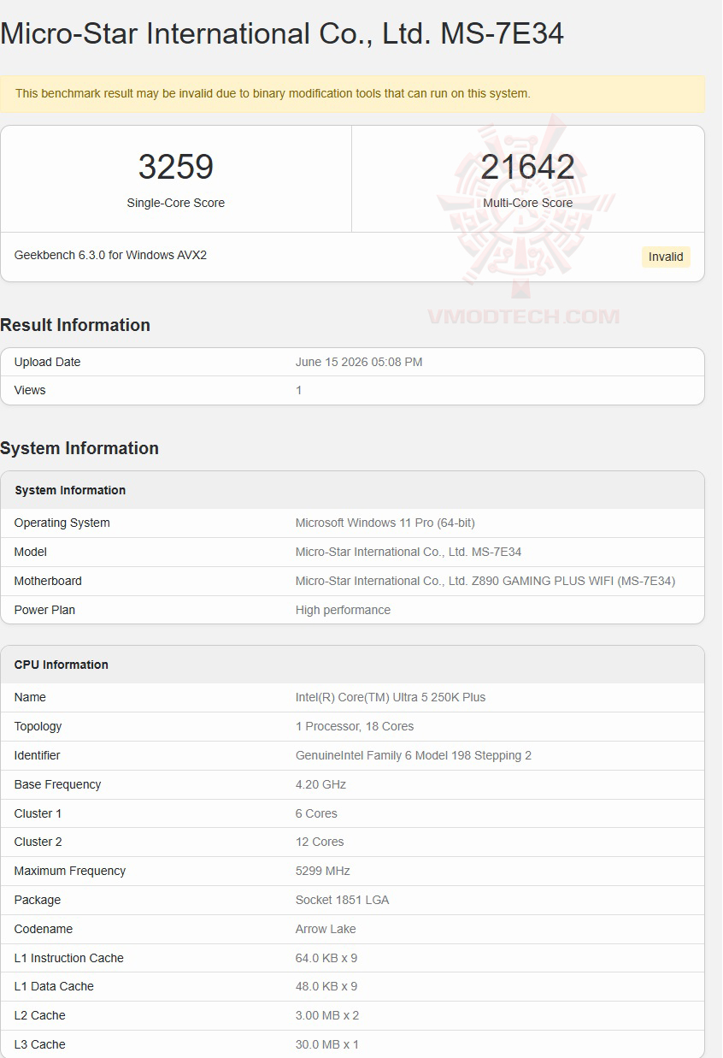The image size is (723, 1058).
Task: Click 'Intel(R) Core(TM) Ultra 5 250K Plus' name
Action: coord(391,697)
